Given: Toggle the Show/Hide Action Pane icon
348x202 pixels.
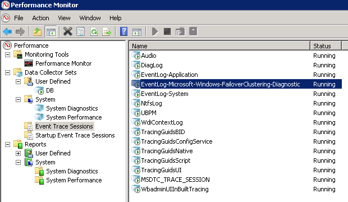Looking at the screenshot, I should click(x=137, y=32).
